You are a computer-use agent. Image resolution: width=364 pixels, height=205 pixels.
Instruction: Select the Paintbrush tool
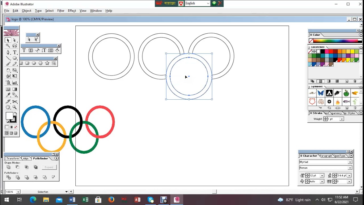tap(8, 64)
